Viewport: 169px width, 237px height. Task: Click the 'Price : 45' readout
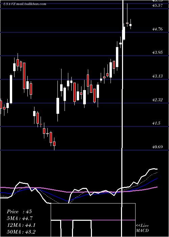pos(19,212)
